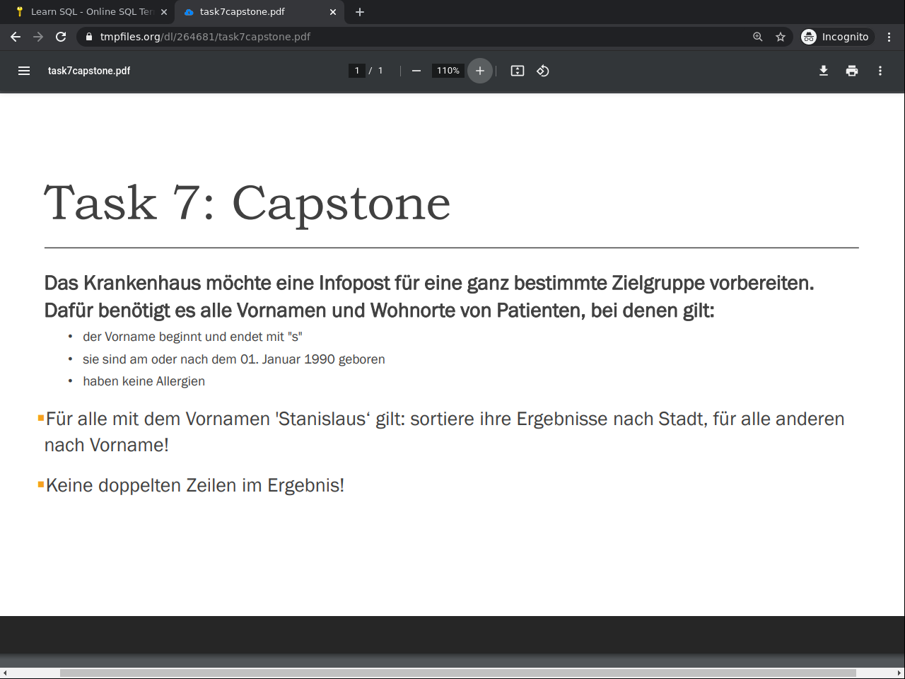The width and height of the screenshot is (905, 679).
Task: Rotate the PDF counterclockwise
Action: tap(543, 71)
